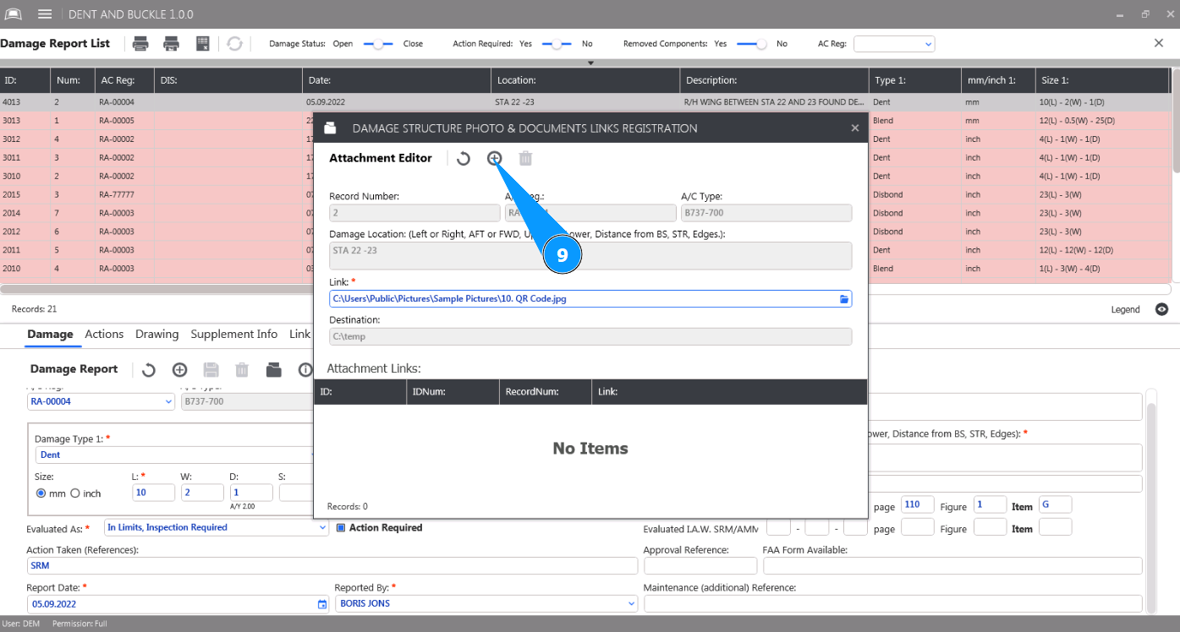This screenshot has height=632, width=1180.
Task: Click the Damage Report save floppy icon
Action: [211, 369]
